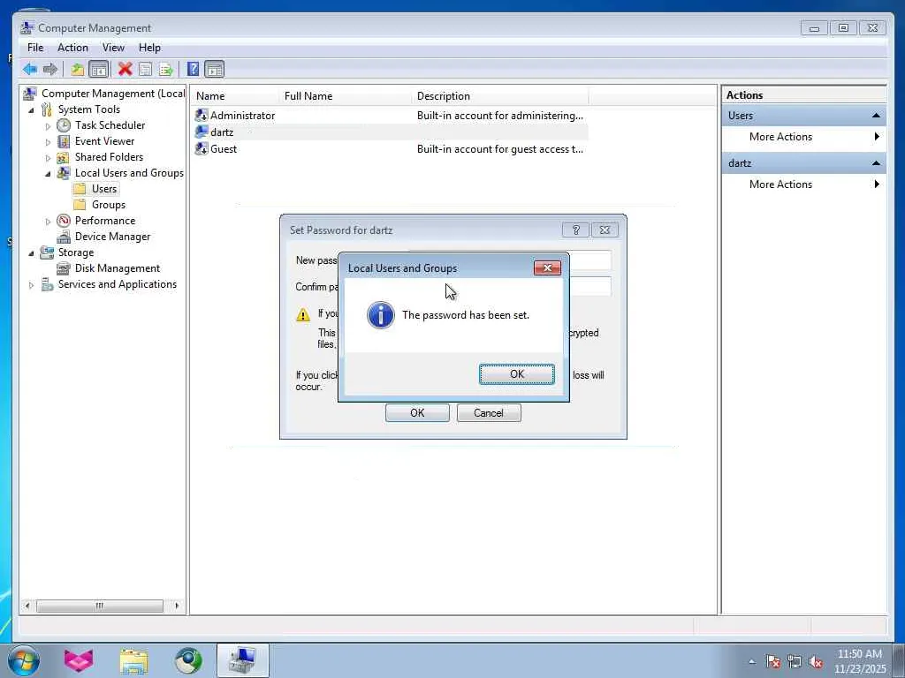The image size is (905, 678).
Task: Open the File menu
Action: click(x=35, y=48)
